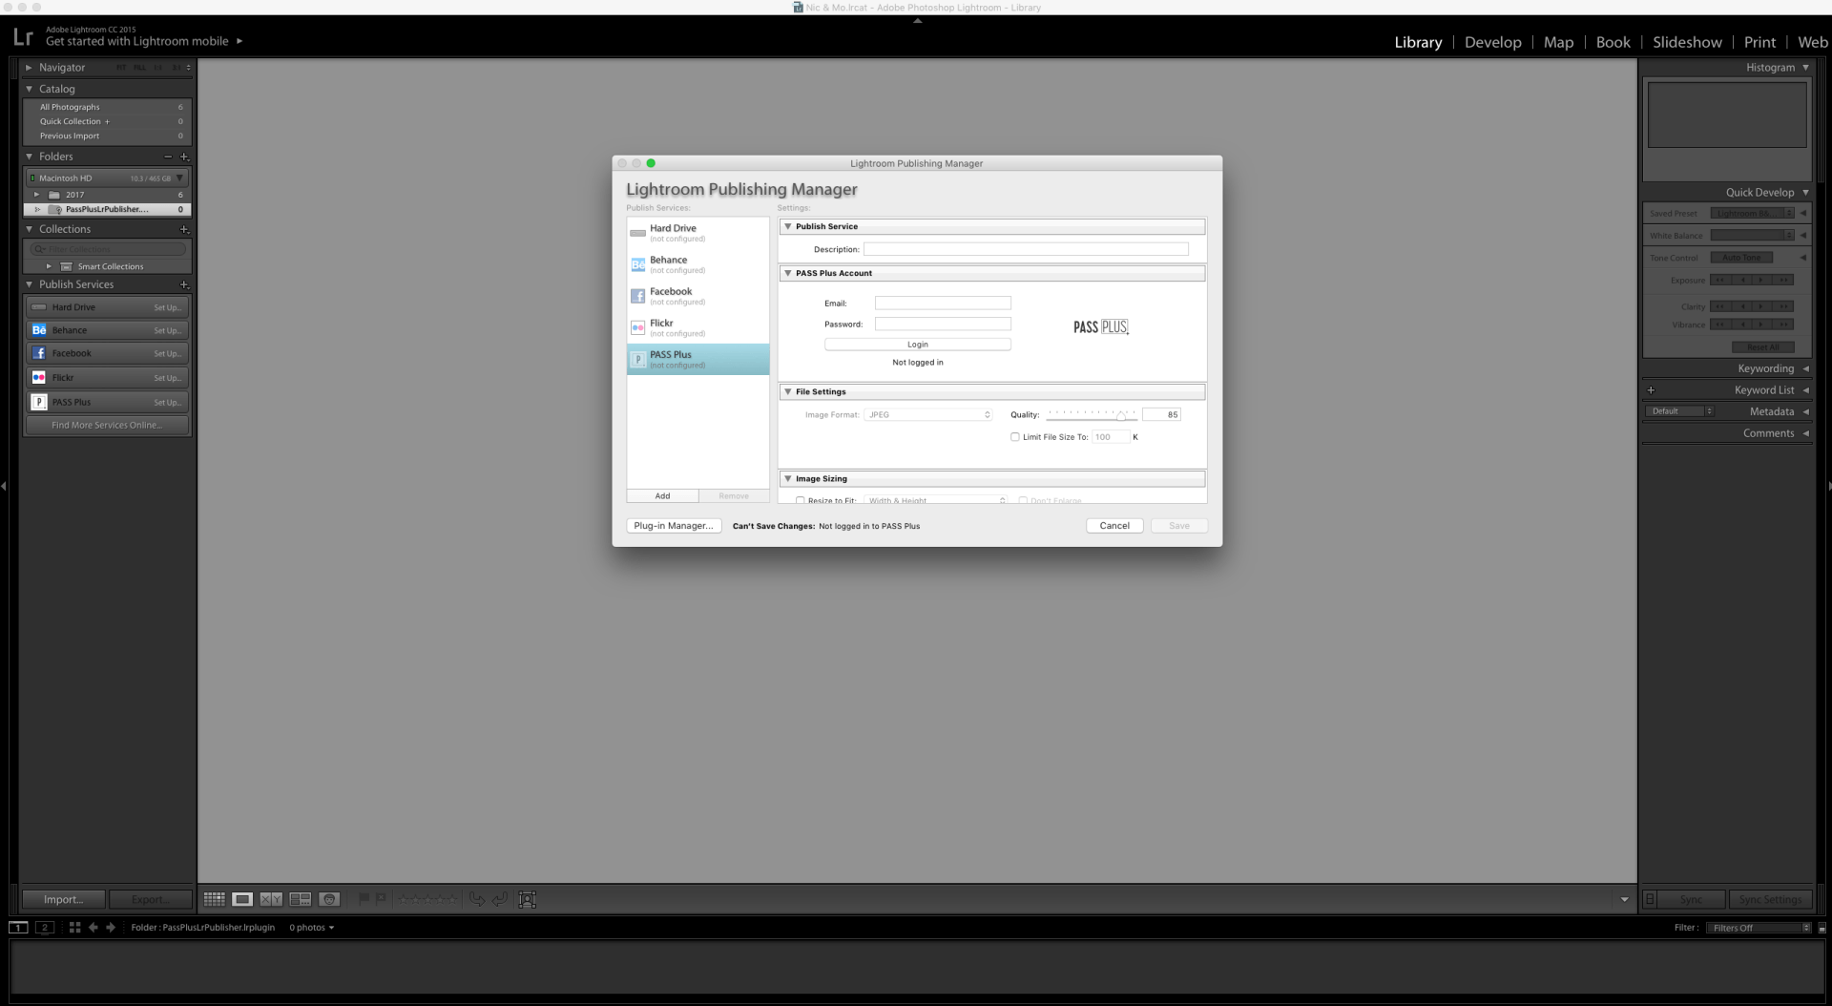This screenshot has width=1832, height=1006.
Task: Click Find More Services Online
Action: pyautogui.click(x=107, y=425)
